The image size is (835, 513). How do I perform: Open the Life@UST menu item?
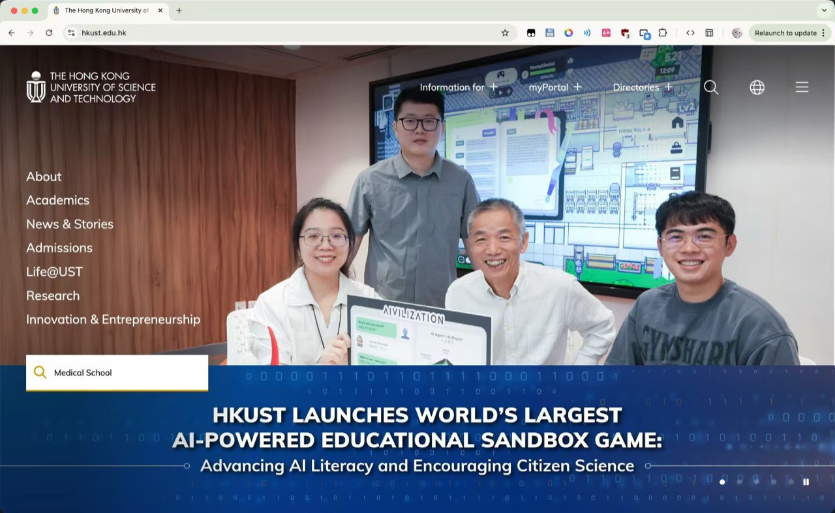pos(54,272)
